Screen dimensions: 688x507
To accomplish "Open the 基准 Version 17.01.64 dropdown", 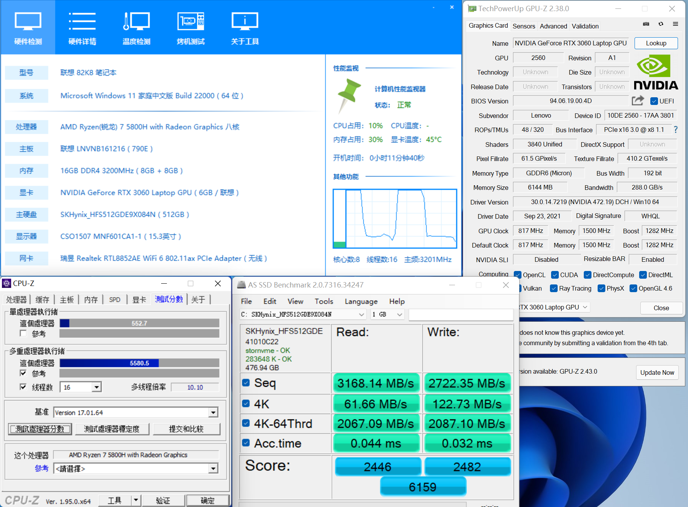I will 213,412.
